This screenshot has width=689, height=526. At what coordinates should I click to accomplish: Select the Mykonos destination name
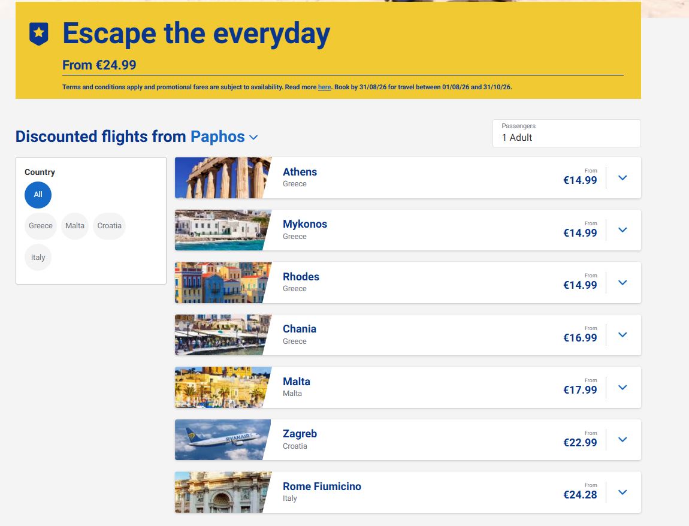(305, 224)
